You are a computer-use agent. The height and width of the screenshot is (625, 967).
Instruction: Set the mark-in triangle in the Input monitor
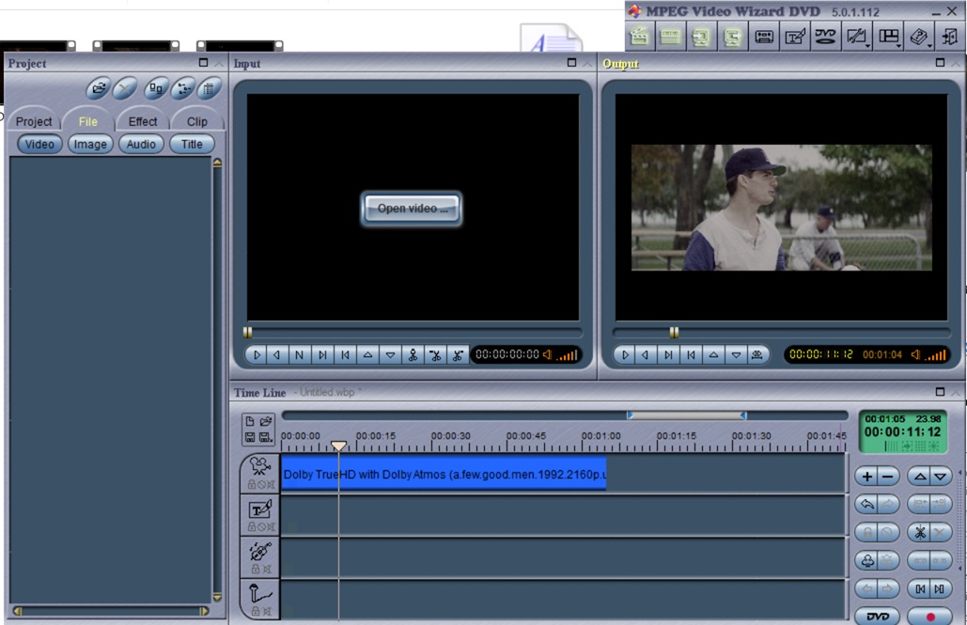(x=367, y=354)
